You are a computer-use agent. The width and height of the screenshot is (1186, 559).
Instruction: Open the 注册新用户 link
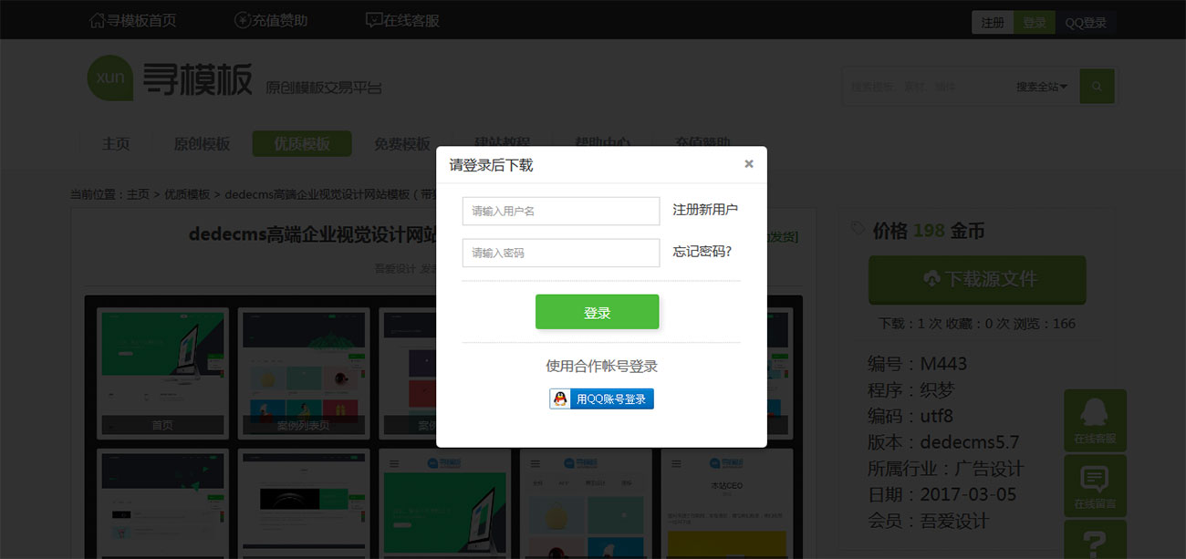[x=705, y=210]
